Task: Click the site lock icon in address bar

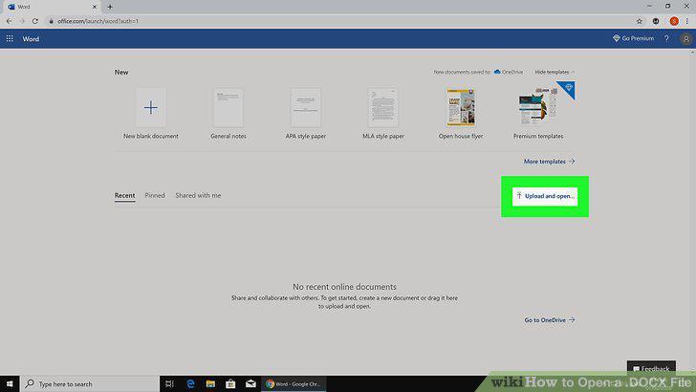Action: [51, 21]
